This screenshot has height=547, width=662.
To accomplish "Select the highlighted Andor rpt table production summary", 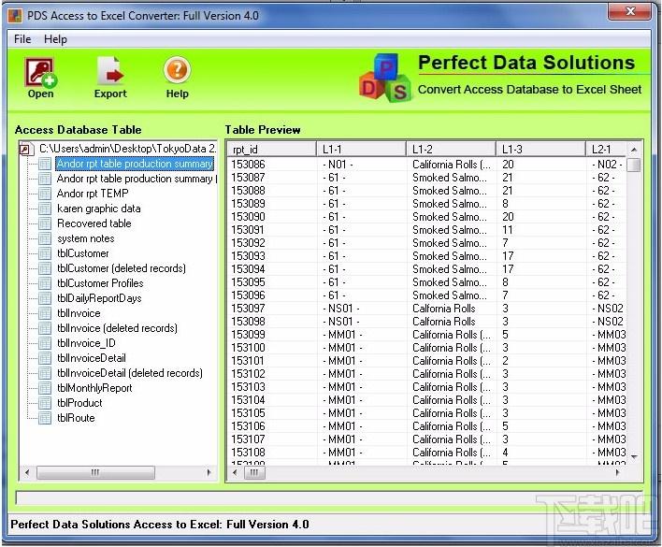I will click(135, 164).
